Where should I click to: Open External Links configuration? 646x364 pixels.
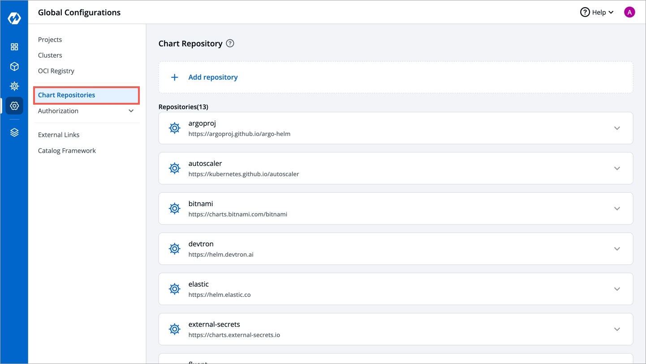(59, 135)
